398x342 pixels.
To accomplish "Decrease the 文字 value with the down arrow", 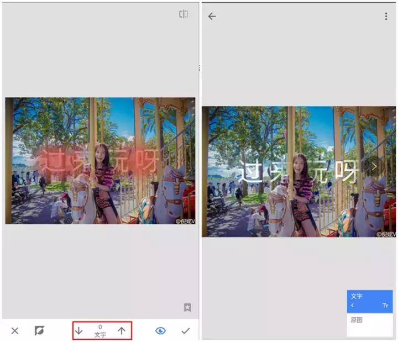I will 78,330.
